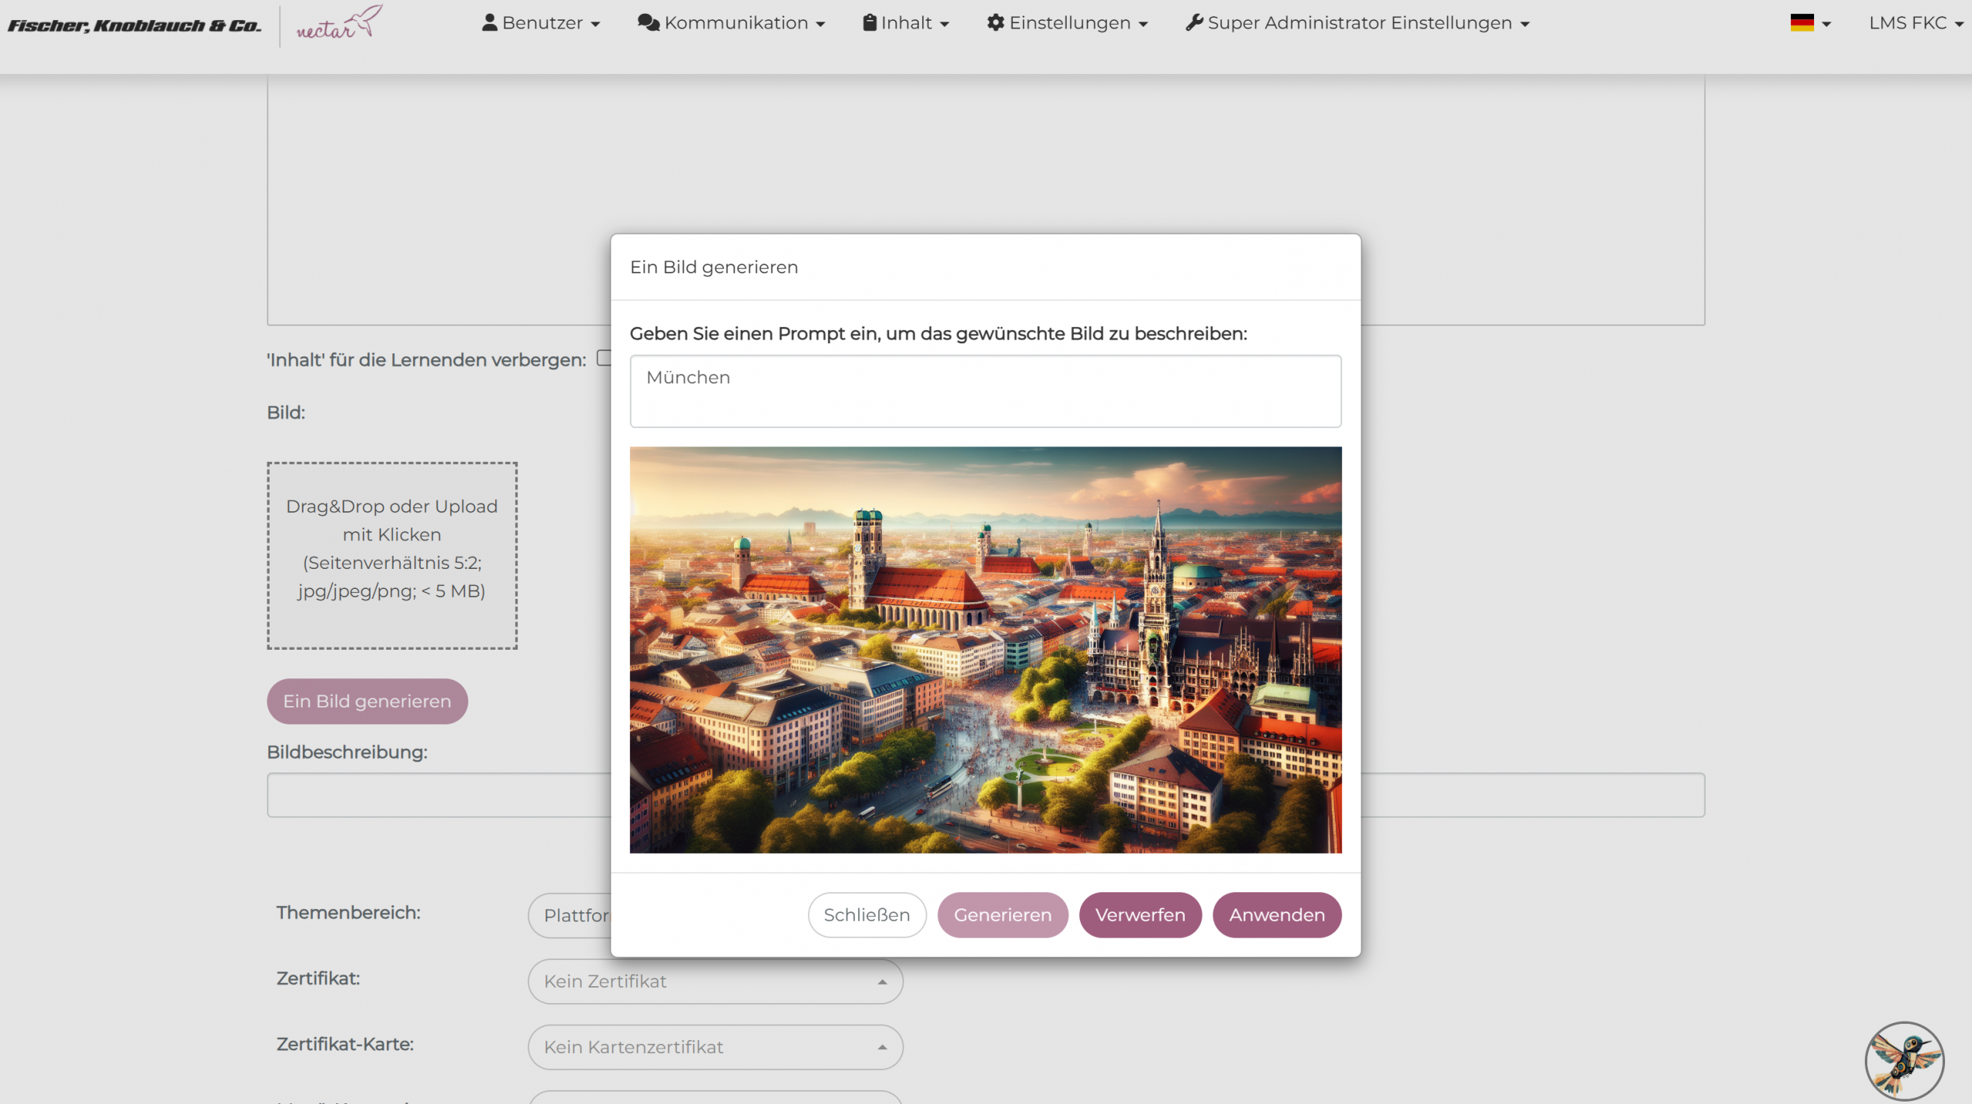Click the Benutzer person icon

[489, 23]
